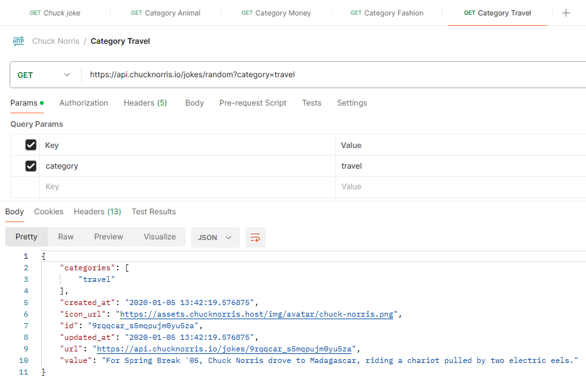
Task: Switch response view to Visualize
Action: point(160,237)
